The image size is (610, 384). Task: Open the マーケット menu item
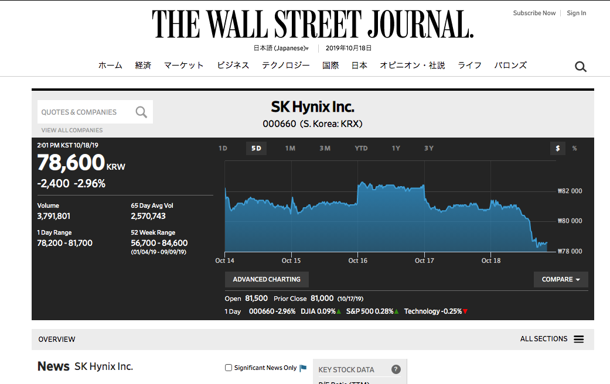click(183, 66)
